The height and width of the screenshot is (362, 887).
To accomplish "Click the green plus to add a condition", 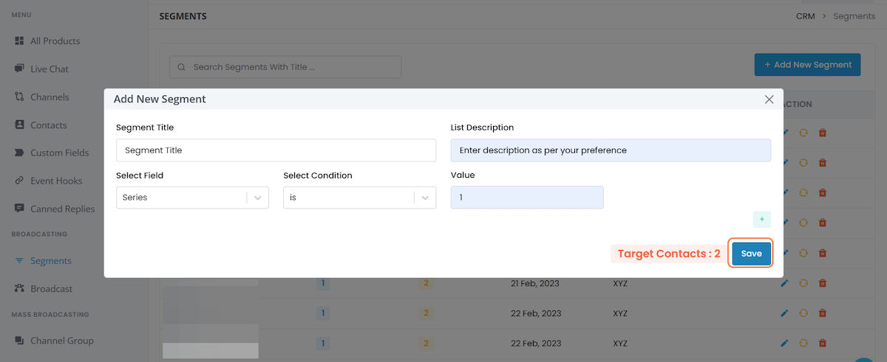I will pos(762,220).
